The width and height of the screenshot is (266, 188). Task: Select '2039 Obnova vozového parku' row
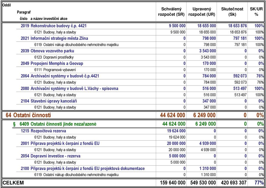point(140,51)
